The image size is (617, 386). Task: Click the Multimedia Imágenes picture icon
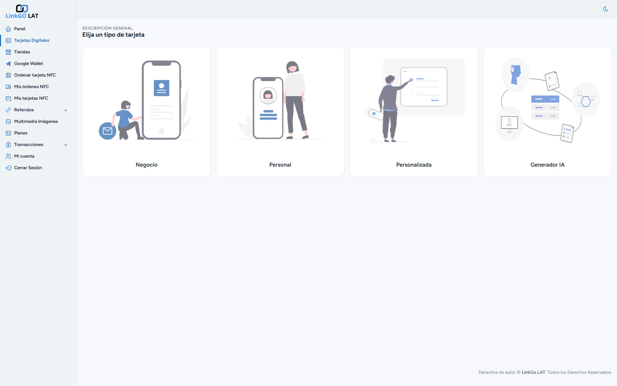pos(8,122)
